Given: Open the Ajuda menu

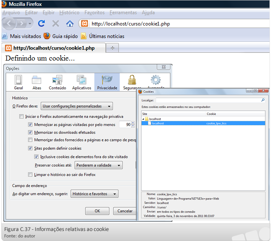Looking at the screenshot, I should click(x=148, y=13).
